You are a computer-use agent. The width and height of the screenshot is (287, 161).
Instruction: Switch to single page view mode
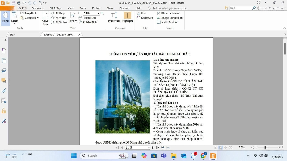point(216,147)
